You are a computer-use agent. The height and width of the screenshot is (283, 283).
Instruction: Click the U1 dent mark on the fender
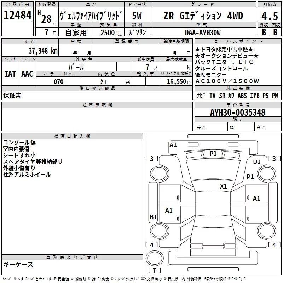(x=257, y=162)
